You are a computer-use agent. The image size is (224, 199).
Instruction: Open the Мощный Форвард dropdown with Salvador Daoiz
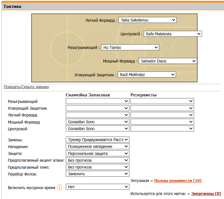click(x=168, y=61)
